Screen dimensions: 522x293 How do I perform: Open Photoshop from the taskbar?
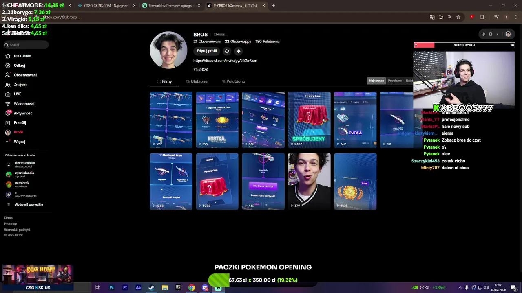point(111,288)
